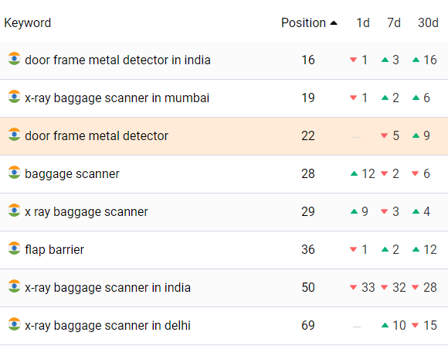Image resolution: width=448 pixels, height=346 pixels.
Task: Click position value 50 for x-ray baggage scanner in india
Action: click(308, 288)
